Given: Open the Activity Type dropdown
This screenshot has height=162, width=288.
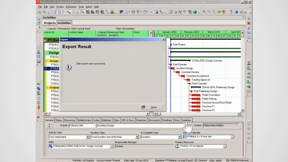Looking at the screenshot, I should click(x=88, y=137).
